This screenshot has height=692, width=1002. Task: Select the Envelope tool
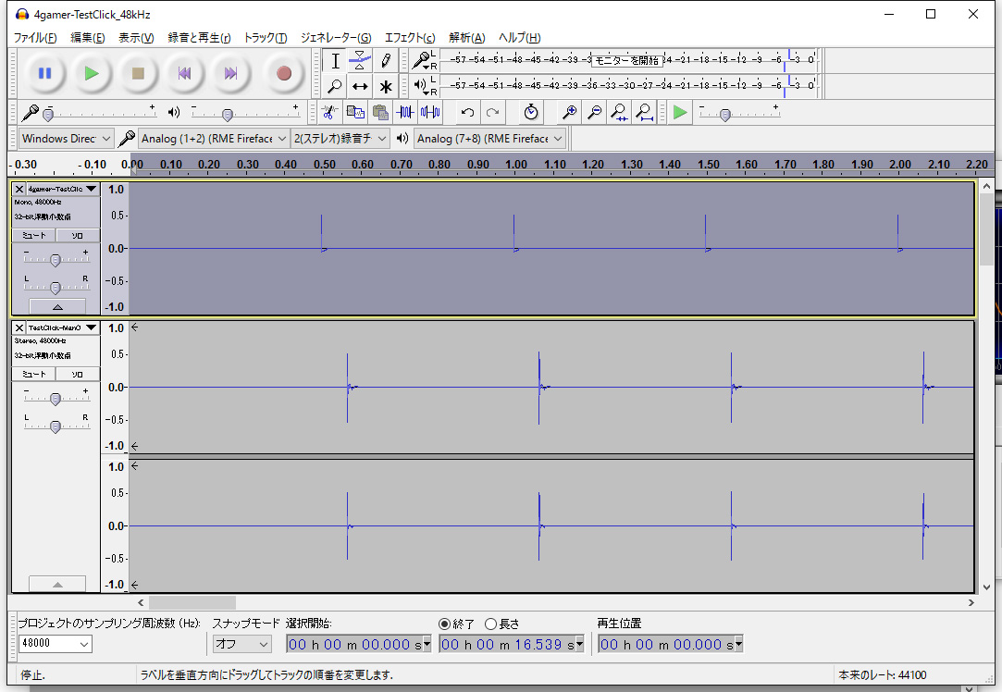360,61
